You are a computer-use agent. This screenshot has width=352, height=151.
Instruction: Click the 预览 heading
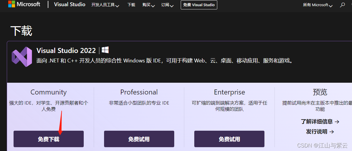tap(320, 92)
